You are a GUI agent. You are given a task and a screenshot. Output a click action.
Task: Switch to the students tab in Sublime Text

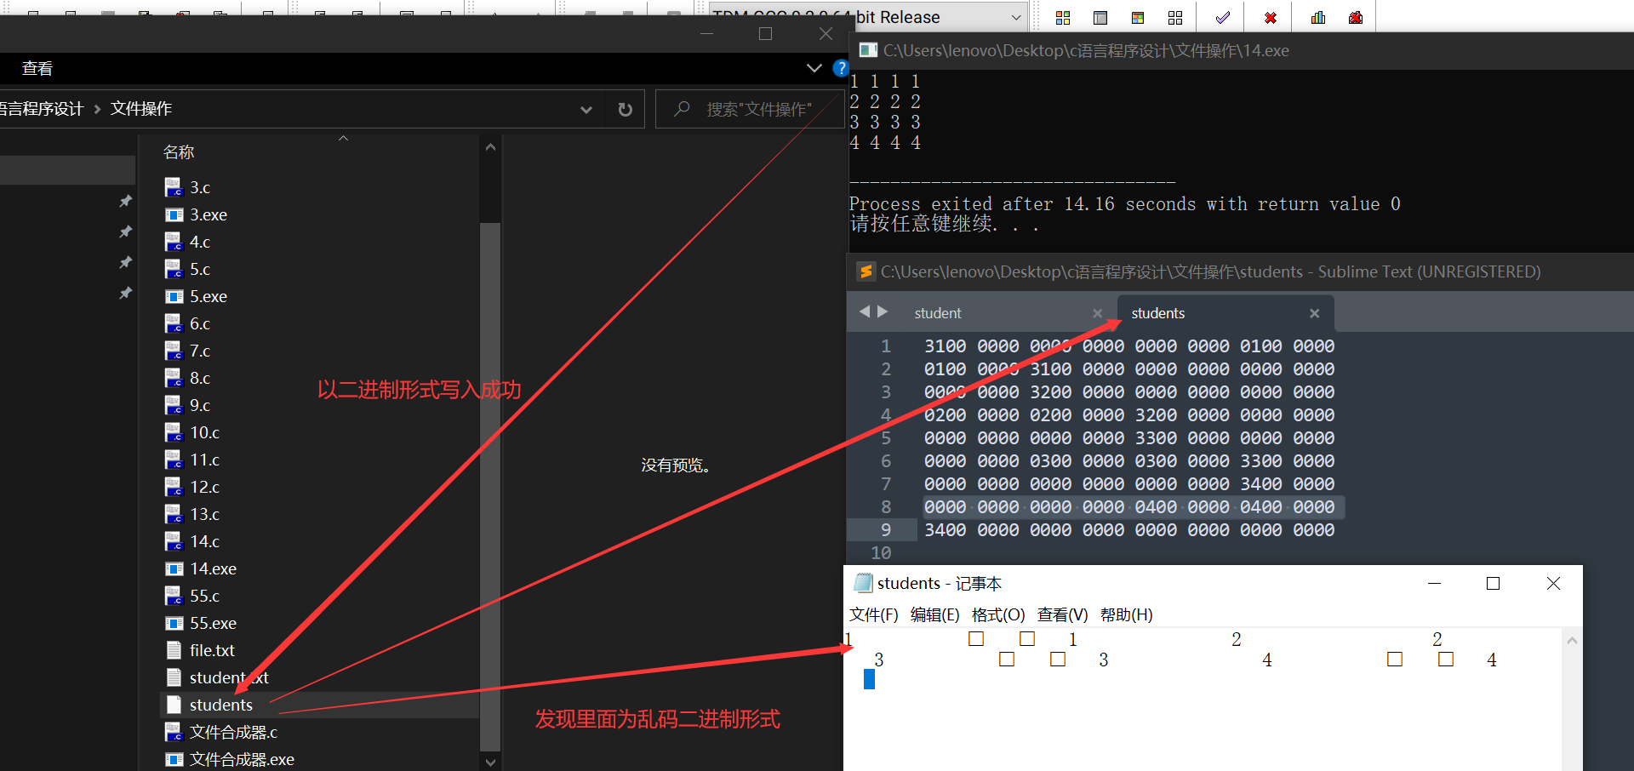1157,313
